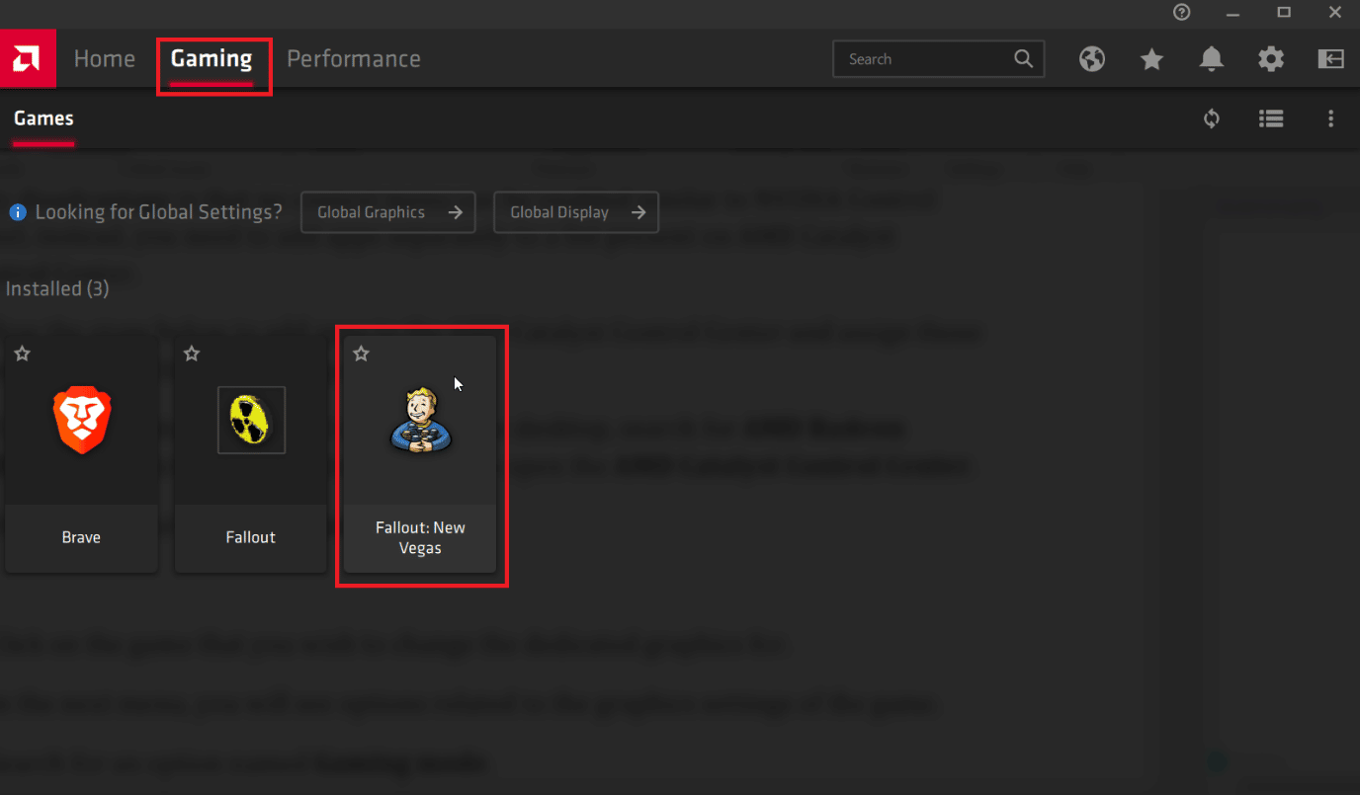Switch to the Performance tab
This screenshot has width=1360, height=795.
click(x=354, y=59)
